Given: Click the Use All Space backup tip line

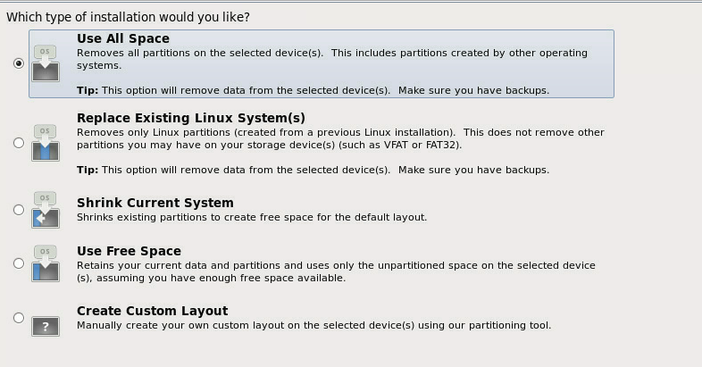Looking at the screenshot, I should point(313,90).
